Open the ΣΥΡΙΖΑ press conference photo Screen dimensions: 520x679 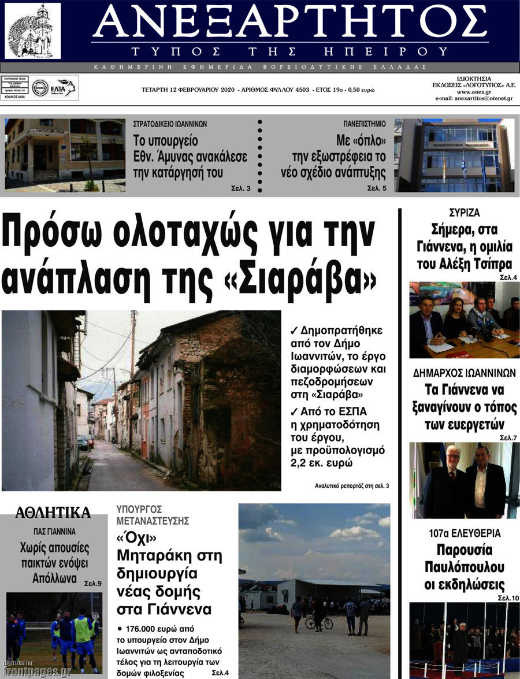tap(464, 320)
